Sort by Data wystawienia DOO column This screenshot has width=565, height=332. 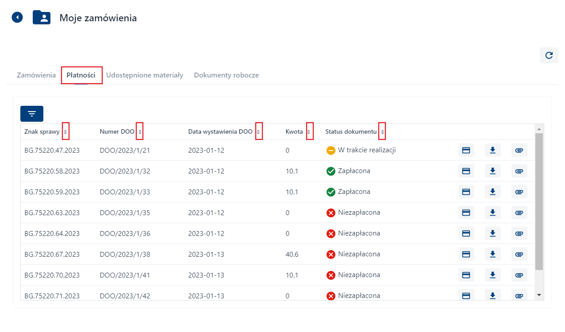259,131
